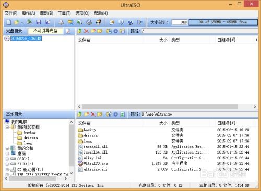The image size is (261, 191).
Task: Expand the FILE(D:) drive node
Action: click(7, 164)
